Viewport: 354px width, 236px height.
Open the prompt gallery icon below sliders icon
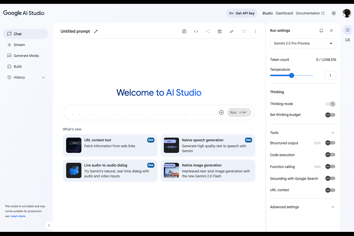[x=348, y=40]
